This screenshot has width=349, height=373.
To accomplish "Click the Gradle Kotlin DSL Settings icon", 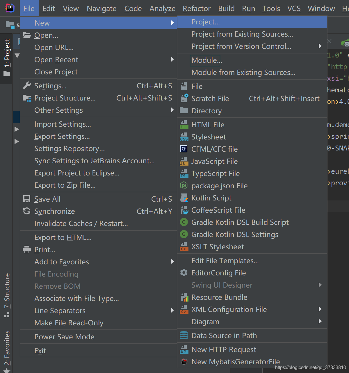I will click(184, 234).
